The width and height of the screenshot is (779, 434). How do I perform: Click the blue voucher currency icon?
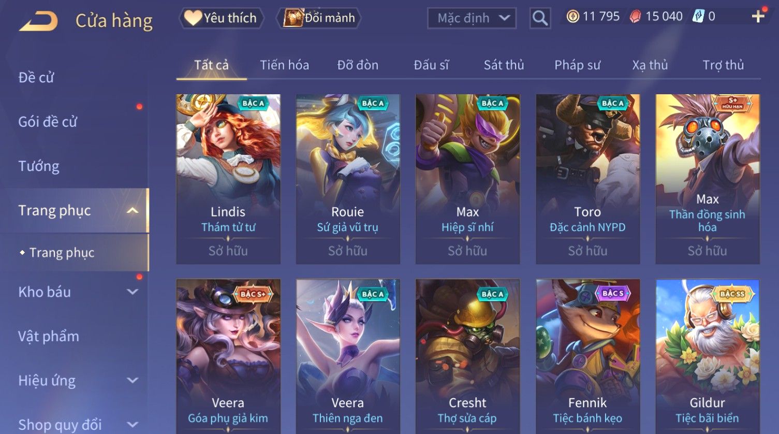tap(698, 17)
